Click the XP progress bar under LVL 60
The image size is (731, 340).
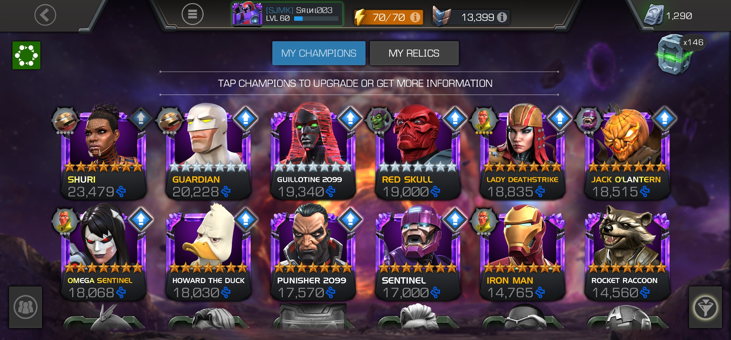point(316,19)
